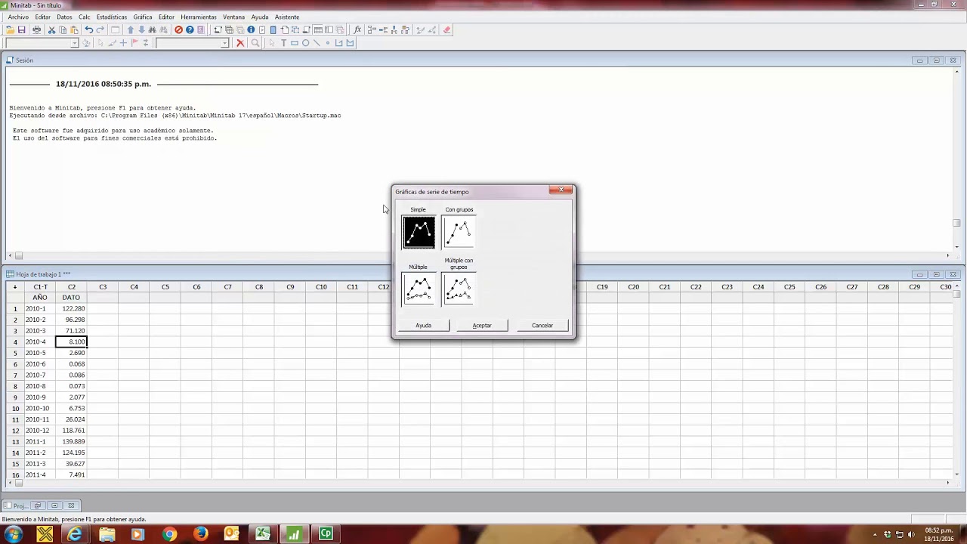The width and height of the screenshot is (967, 544).
Task: Open Firefox from the taskbar
Action: coord(200,534)
